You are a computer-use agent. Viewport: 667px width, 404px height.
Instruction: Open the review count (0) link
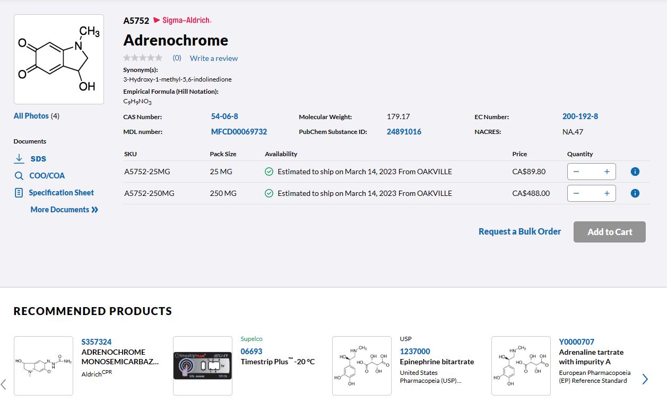click(177, 58)
